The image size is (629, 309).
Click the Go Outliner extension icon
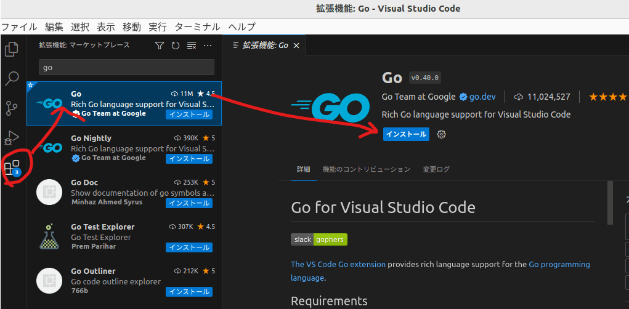(49, 281)
